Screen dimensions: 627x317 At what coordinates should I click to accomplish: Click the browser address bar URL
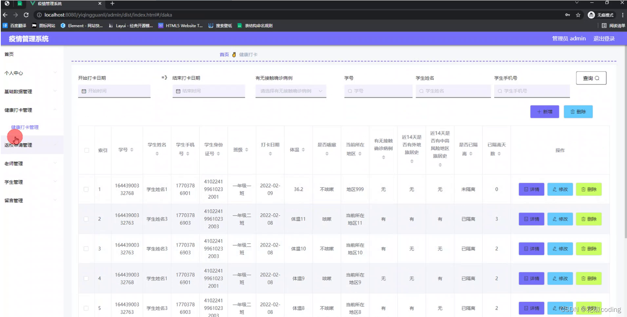click(108, 15)
